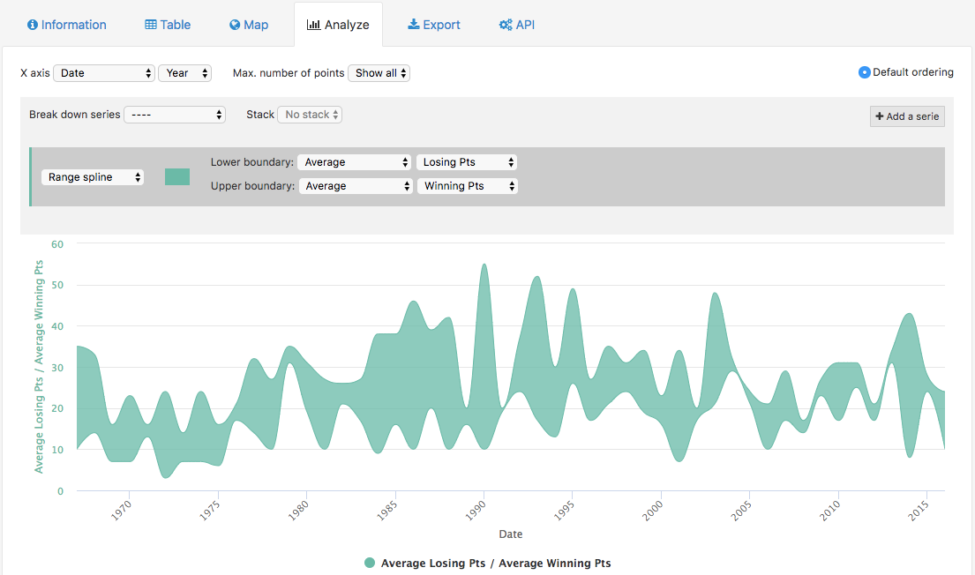
Task: Open the Break down series dropdown
Action: pos(175,115)
